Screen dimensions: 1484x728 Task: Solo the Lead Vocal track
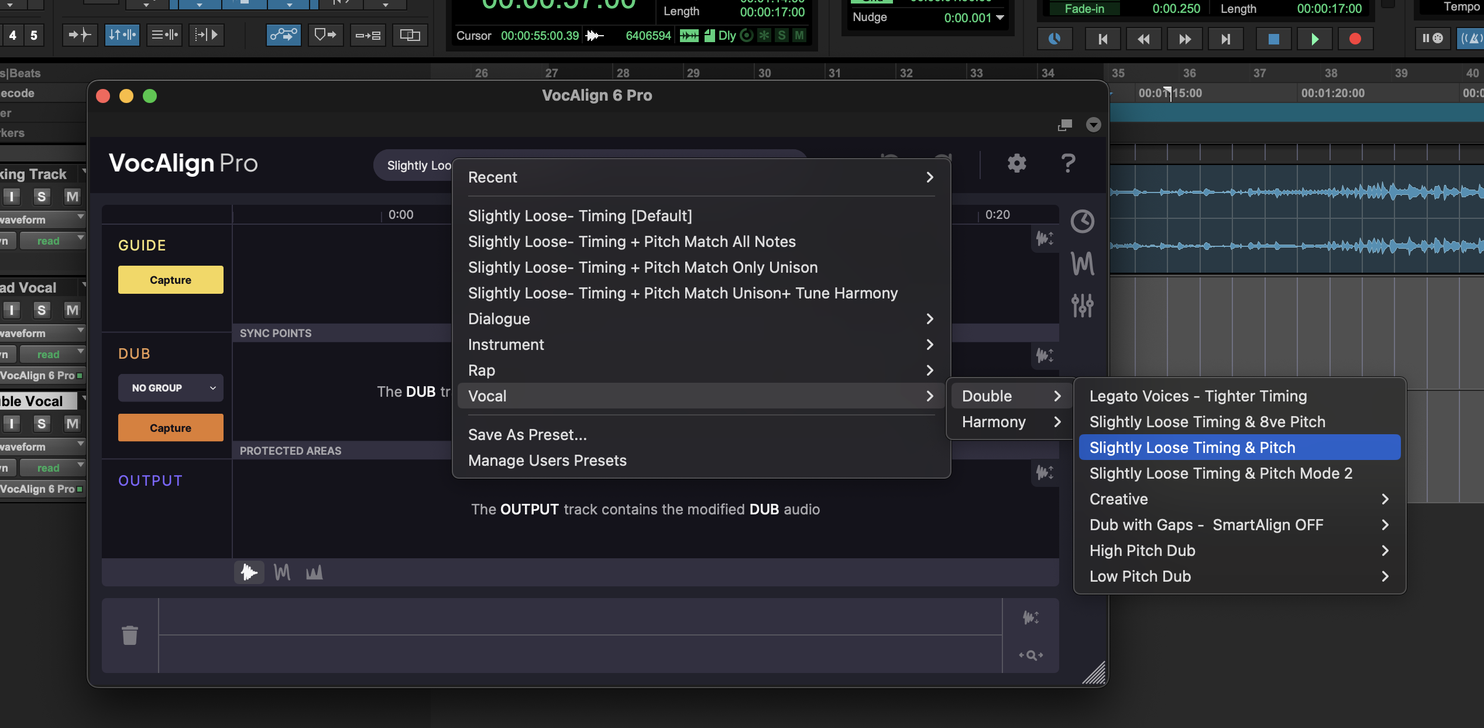click(x=41, y=310)
